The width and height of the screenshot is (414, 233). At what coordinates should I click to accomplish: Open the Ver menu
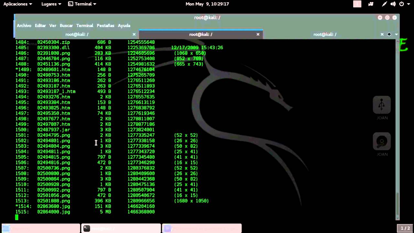coord(53,26)
